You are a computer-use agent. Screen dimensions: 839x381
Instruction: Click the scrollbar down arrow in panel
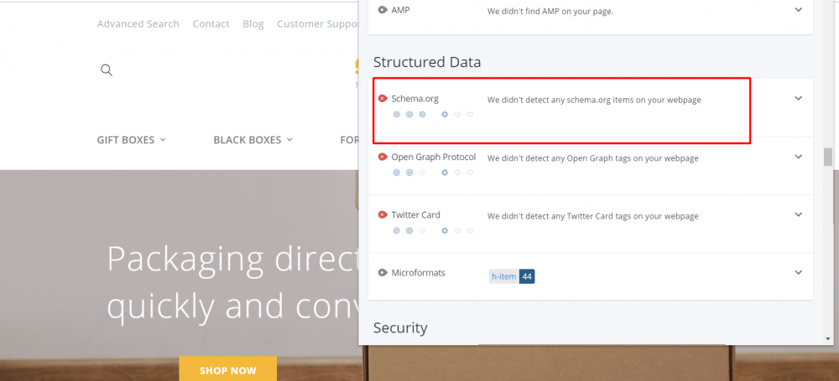(828, 339)
